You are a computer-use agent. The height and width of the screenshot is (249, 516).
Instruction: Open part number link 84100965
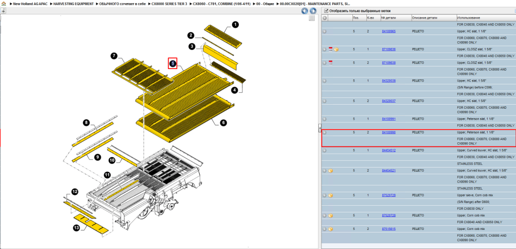coord(389,31)
